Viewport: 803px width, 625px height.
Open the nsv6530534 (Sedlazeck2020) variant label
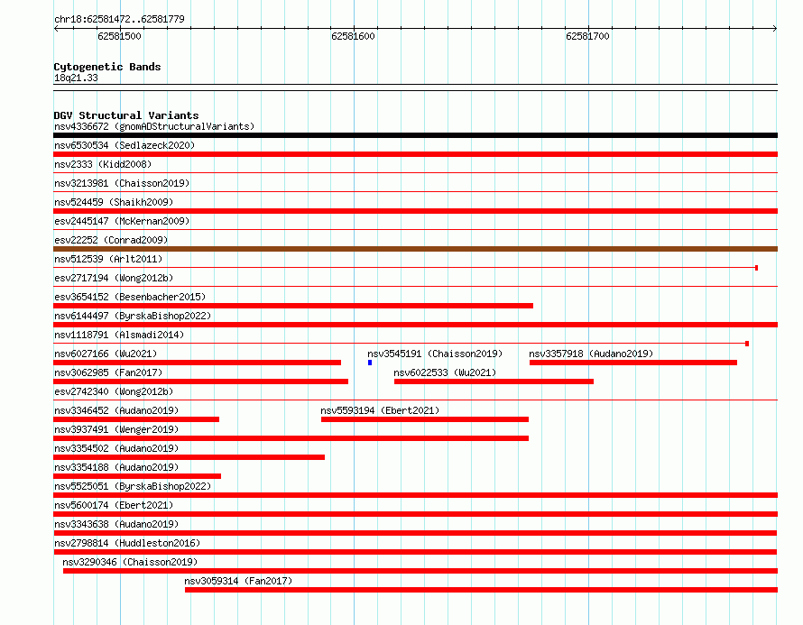125,145
